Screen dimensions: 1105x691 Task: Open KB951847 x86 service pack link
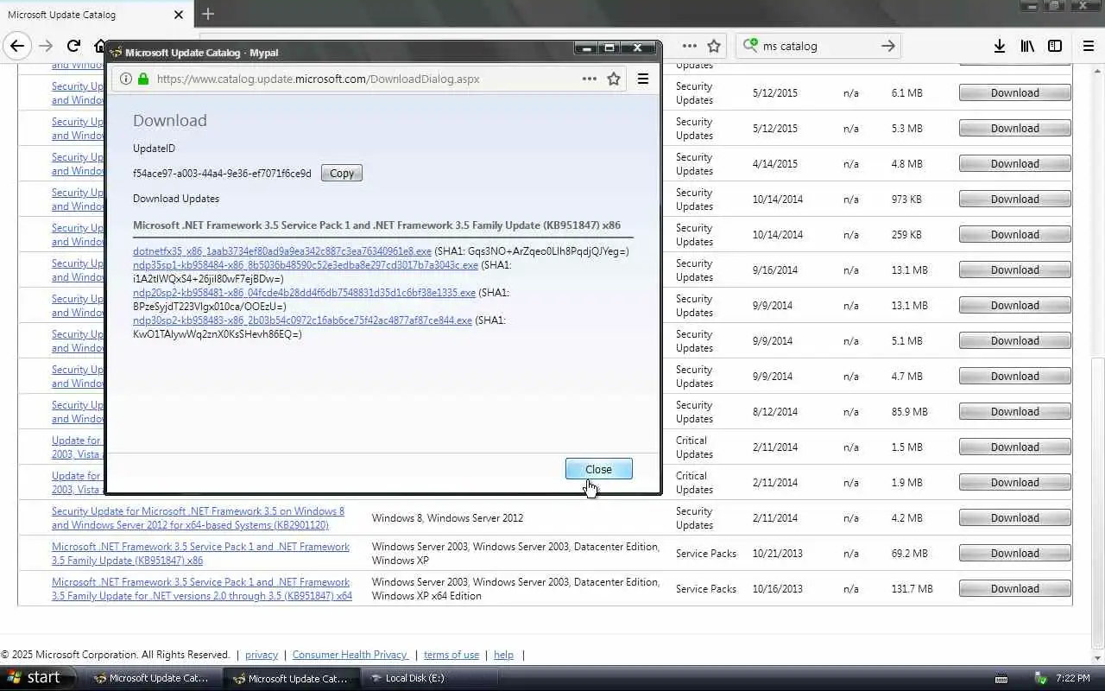[x=200, y=554]
